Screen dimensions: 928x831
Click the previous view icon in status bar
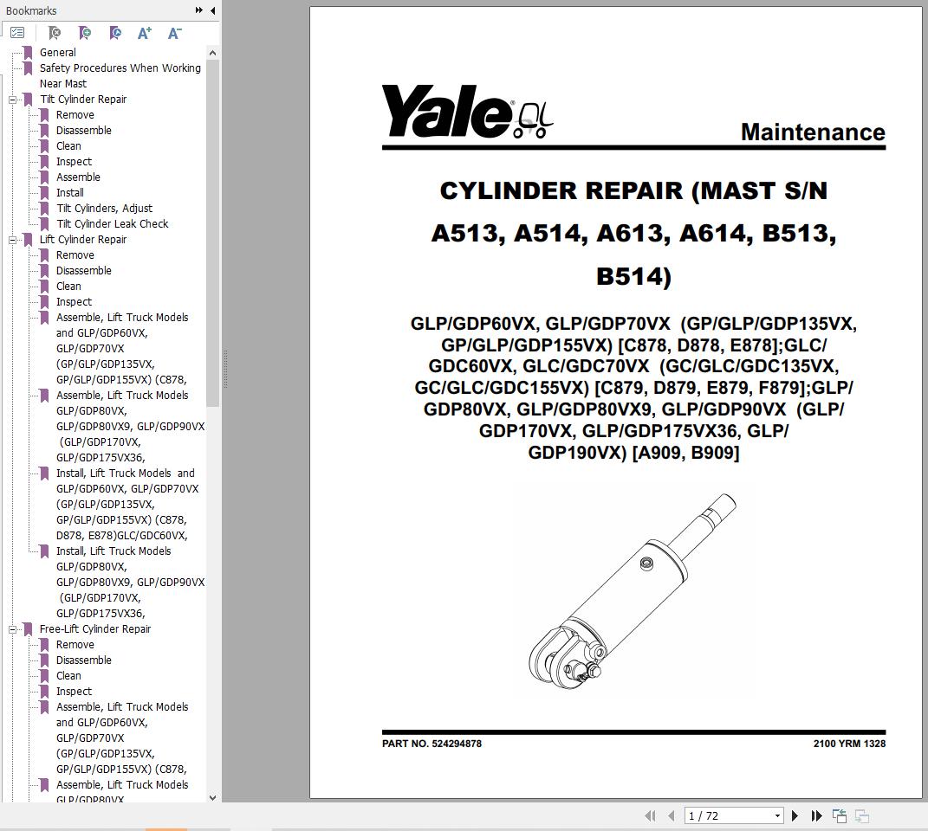pos(840,816)
